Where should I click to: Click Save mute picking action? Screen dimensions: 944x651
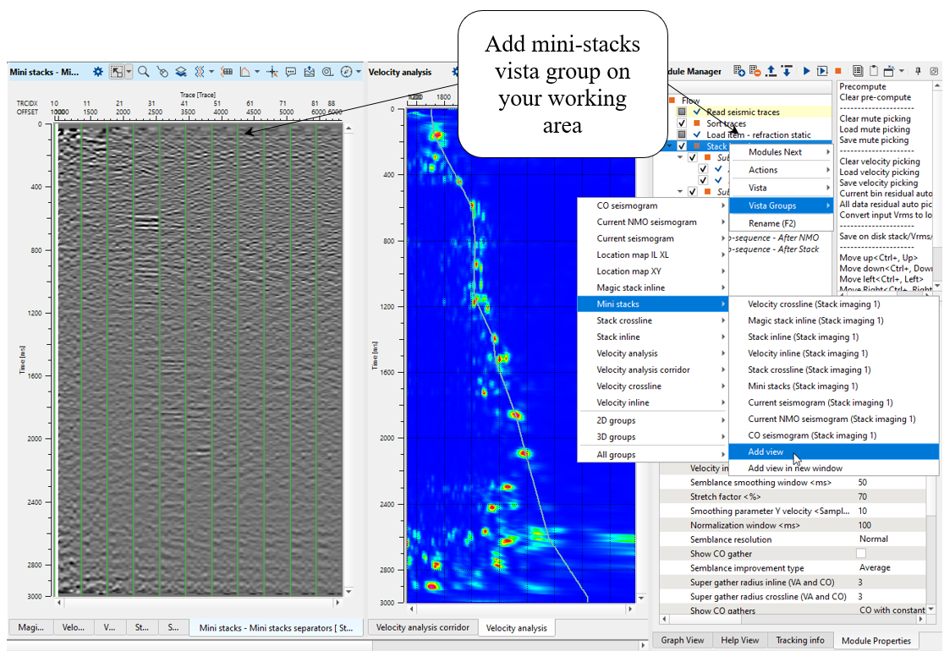pyautogui.click(x=875, y=140)
